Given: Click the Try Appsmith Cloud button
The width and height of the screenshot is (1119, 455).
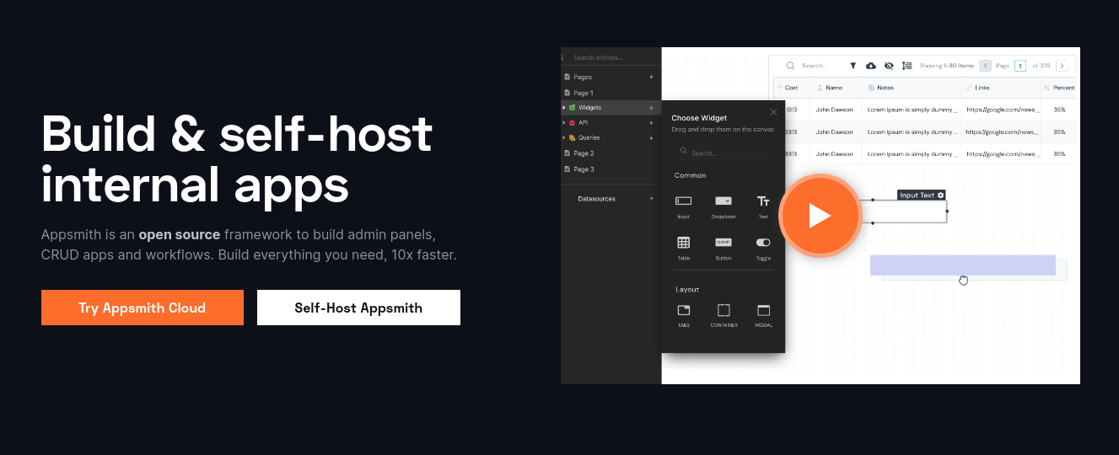Looking at the screenshot, I should coord(143,308).
